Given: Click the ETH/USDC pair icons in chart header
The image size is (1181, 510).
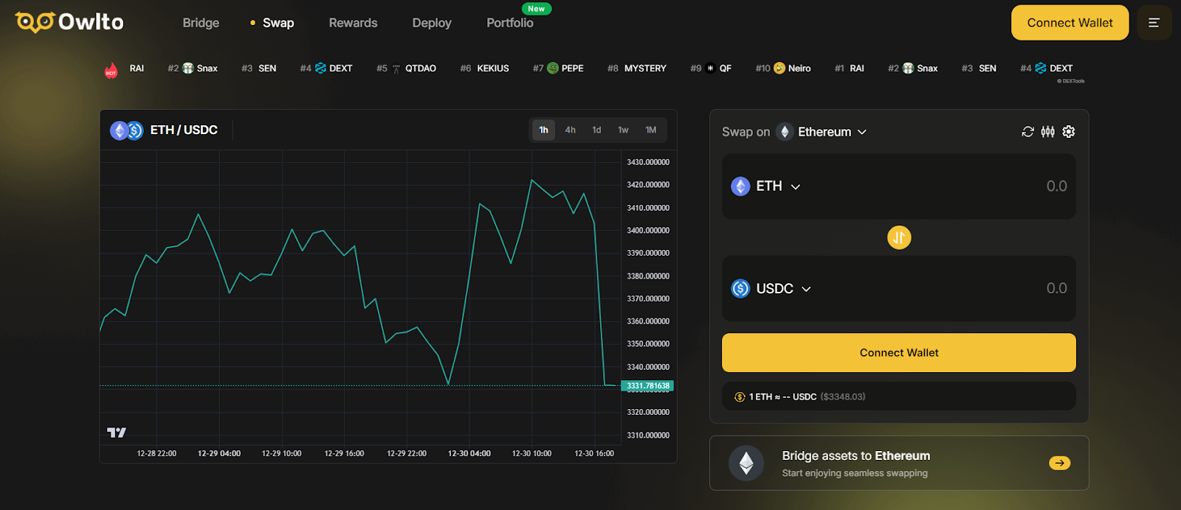Looking at the screenshot, I should point(127,130).
